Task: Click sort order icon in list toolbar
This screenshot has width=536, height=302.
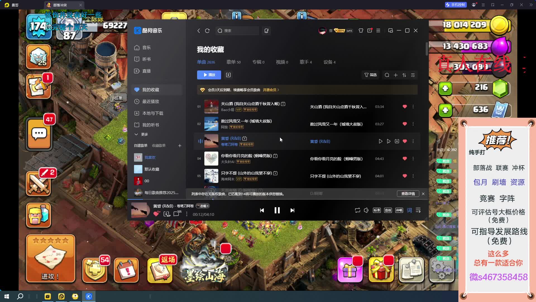Action: click(x=404, y=75)
